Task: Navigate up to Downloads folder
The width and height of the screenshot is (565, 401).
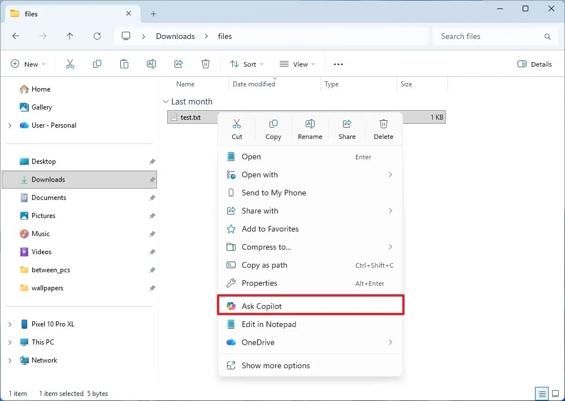Action: [69, 36]
